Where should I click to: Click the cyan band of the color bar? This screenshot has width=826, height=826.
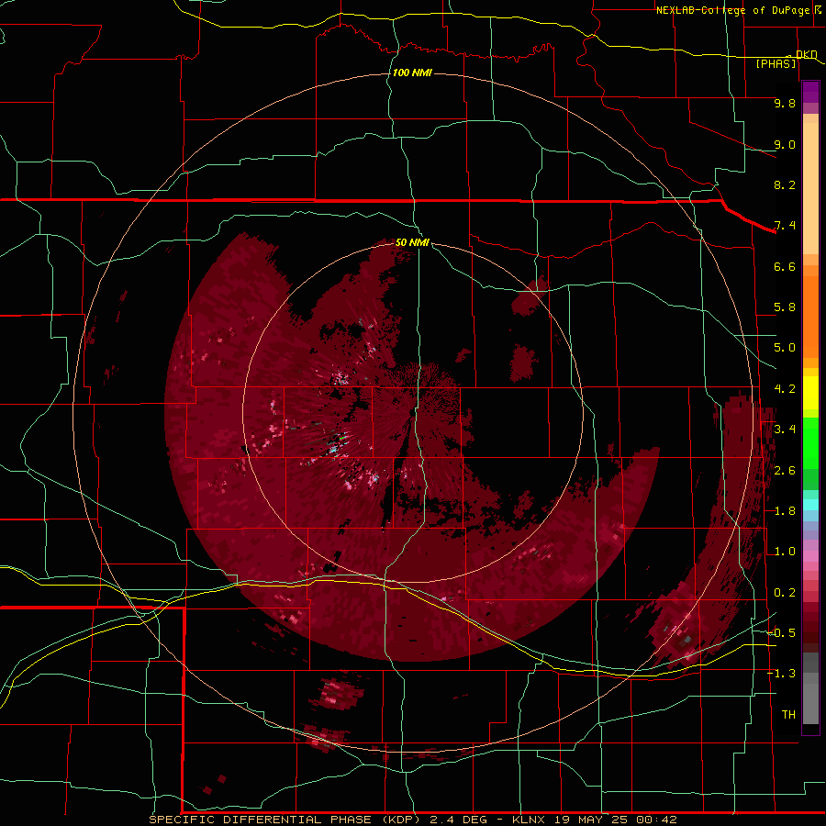coord(810,505)
